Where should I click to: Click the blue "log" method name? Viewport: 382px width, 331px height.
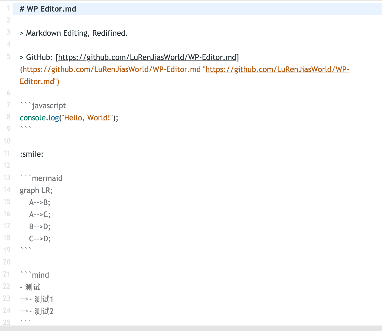point(54,118)
